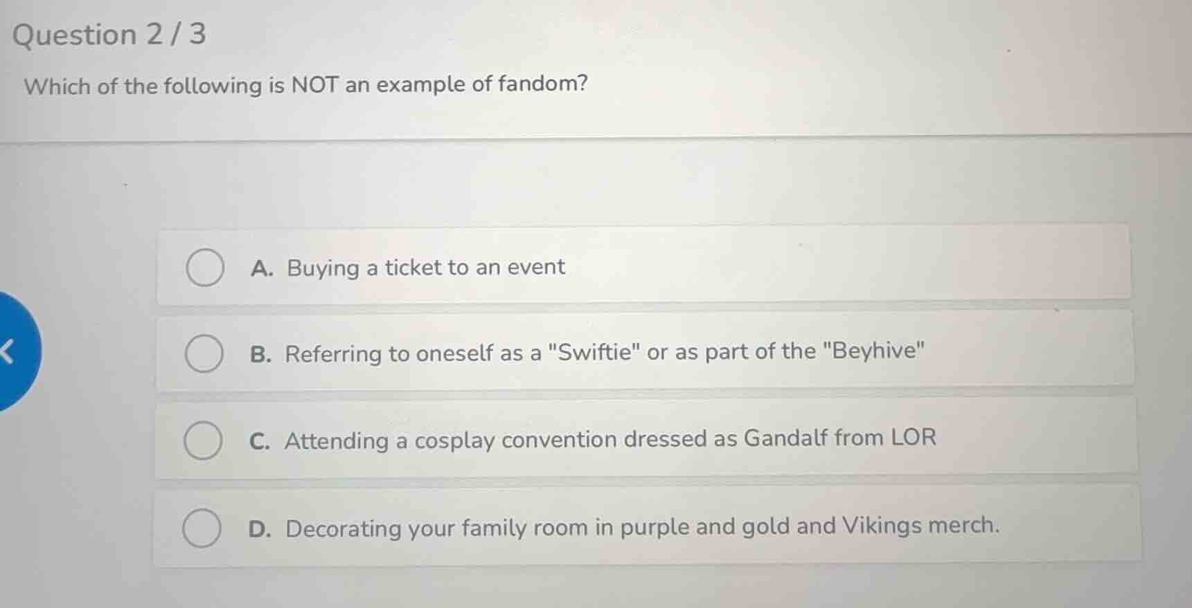Click the word 'Gandalf' in option C
This screenshot has height=608, width=1192.
(788, 437)
